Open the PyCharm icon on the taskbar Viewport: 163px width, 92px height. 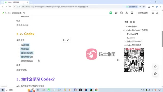(91, 90)
